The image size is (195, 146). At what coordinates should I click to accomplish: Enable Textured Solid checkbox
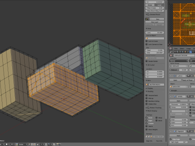pyautogui.click(x=147, y=95)
